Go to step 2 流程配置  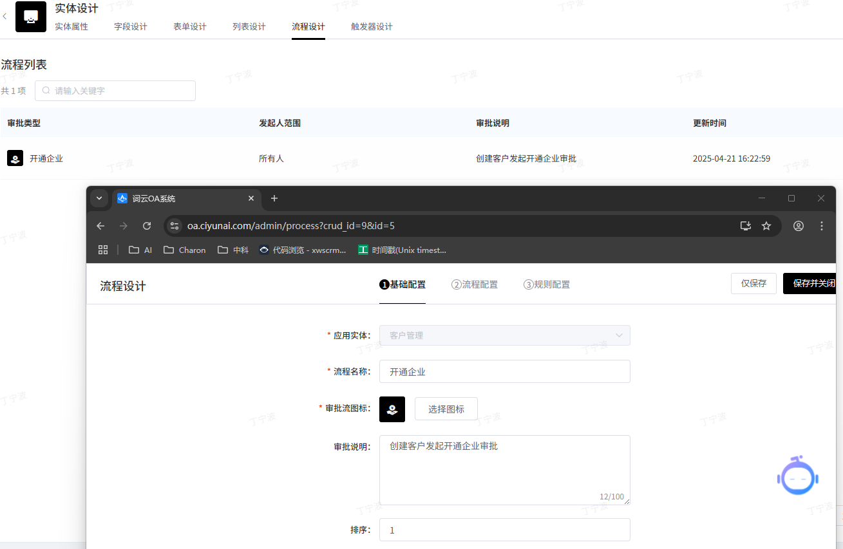click(475, 284)
